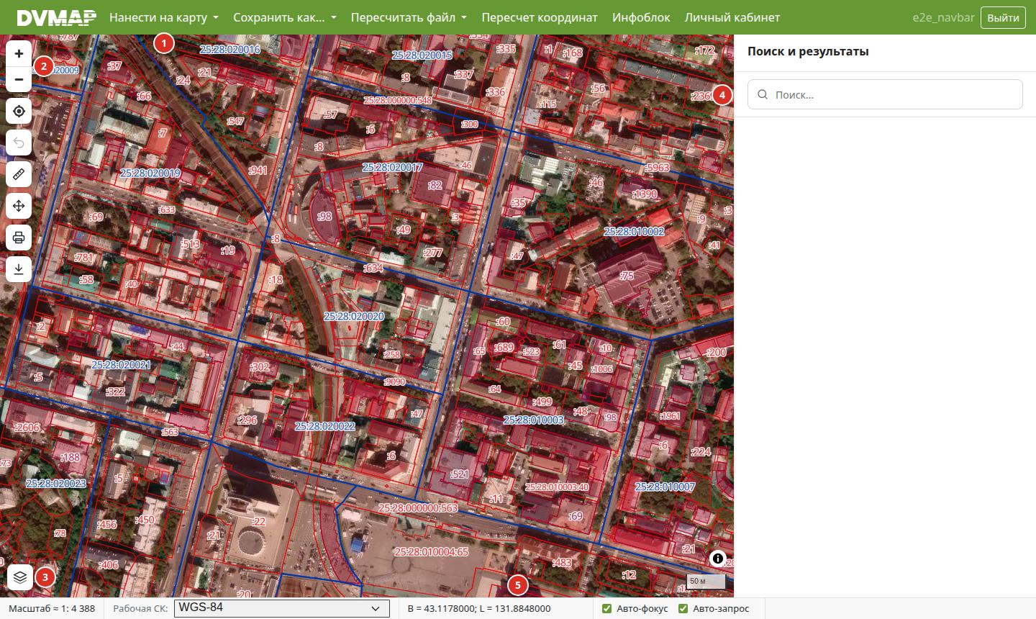This screenshot has height=619, width=1036.
Task: Click cadastral label 25:28:010003 on map
Action: pos(533,420)
